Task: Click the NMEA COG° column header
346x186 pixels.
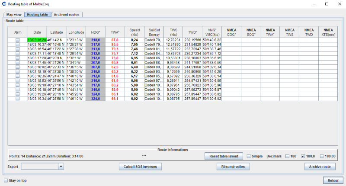Action: [x=231, y=32]
